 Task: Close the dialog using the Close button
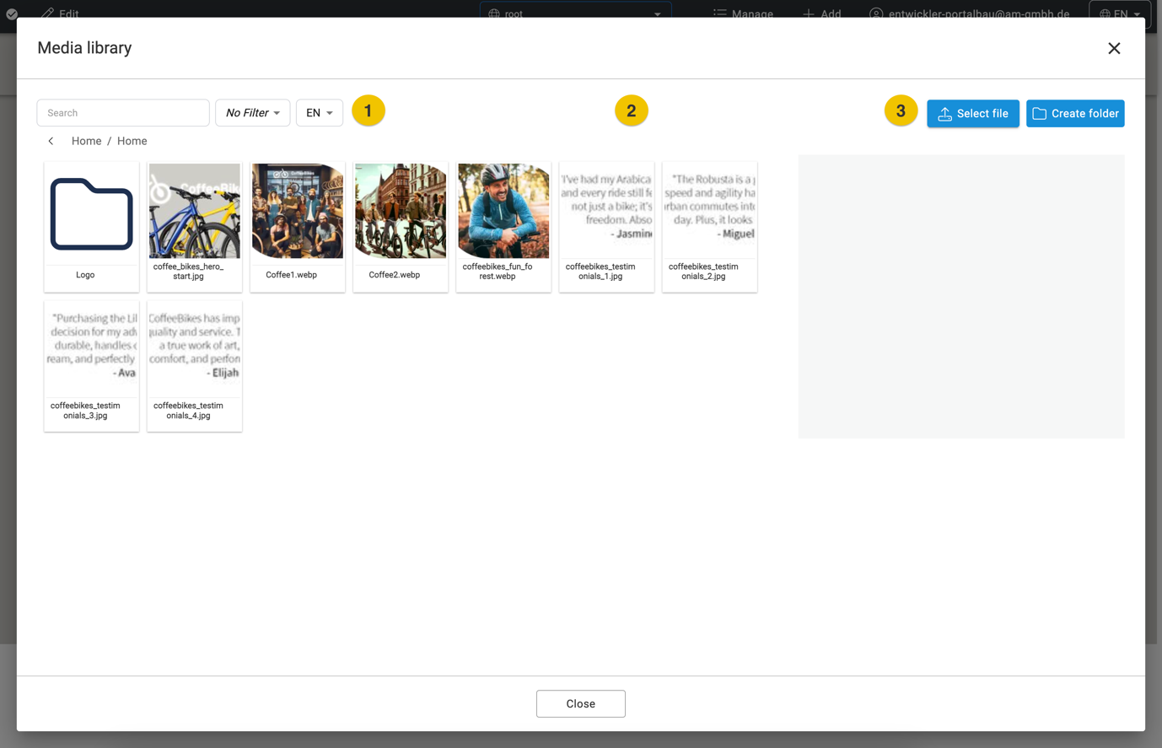pyautogui.click(x=580, y=703)
